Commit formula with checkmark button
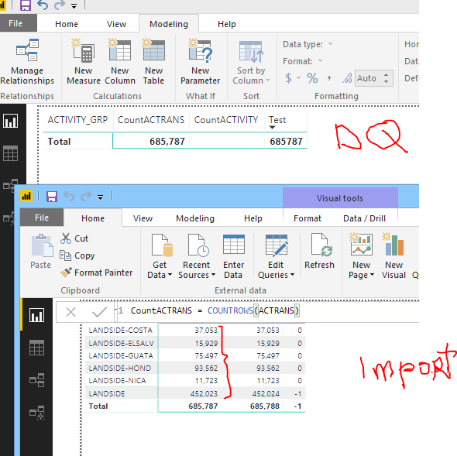The width and height of the screenshot is (457, 456). click(99, 312)
